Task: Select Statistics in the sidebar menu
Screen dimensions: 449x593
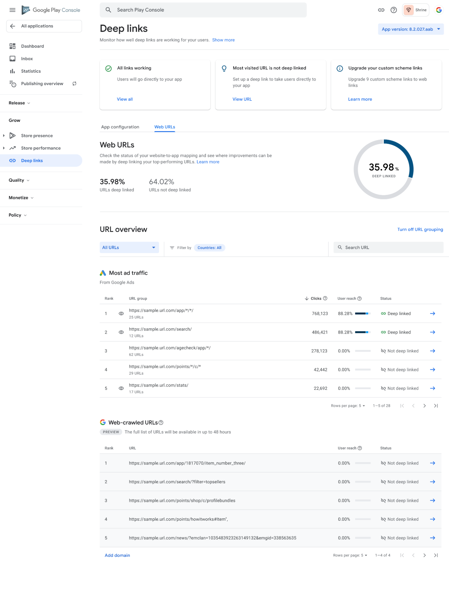Action: pos(31,71)
